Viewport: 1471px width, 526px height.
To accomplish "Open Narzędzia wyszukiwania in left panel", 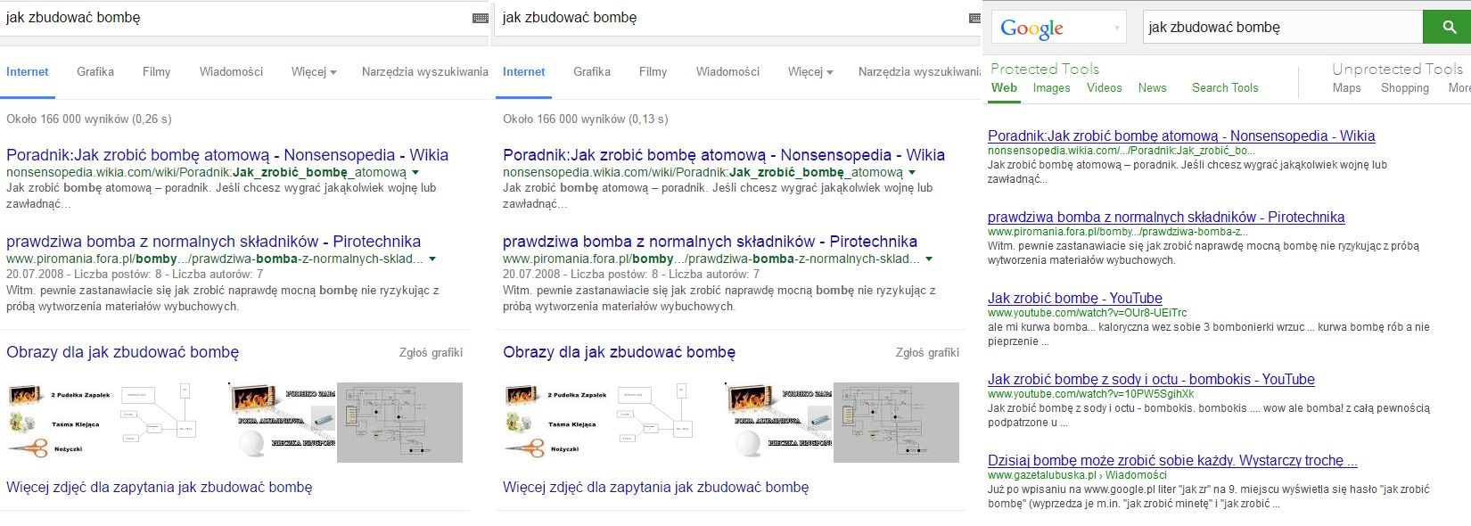I will click(x=425, y=71).
